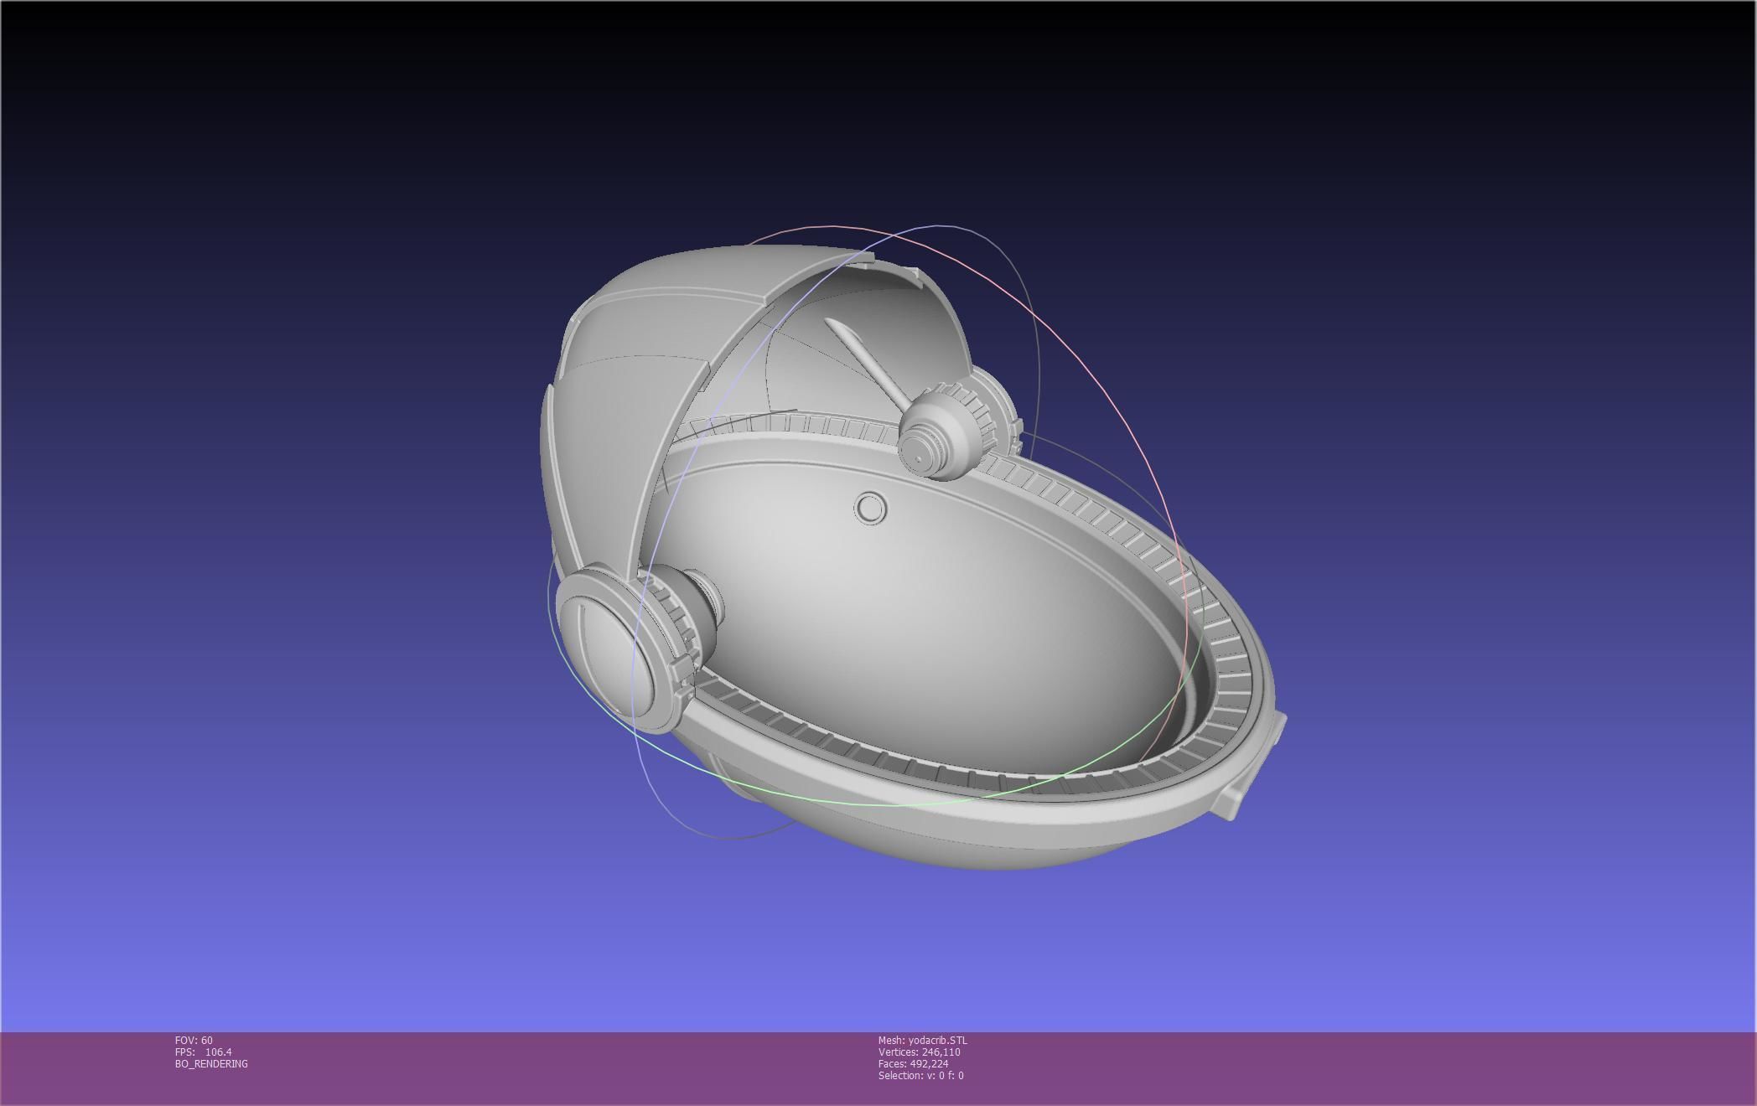Click the small round button inside crib bowl

870,508
